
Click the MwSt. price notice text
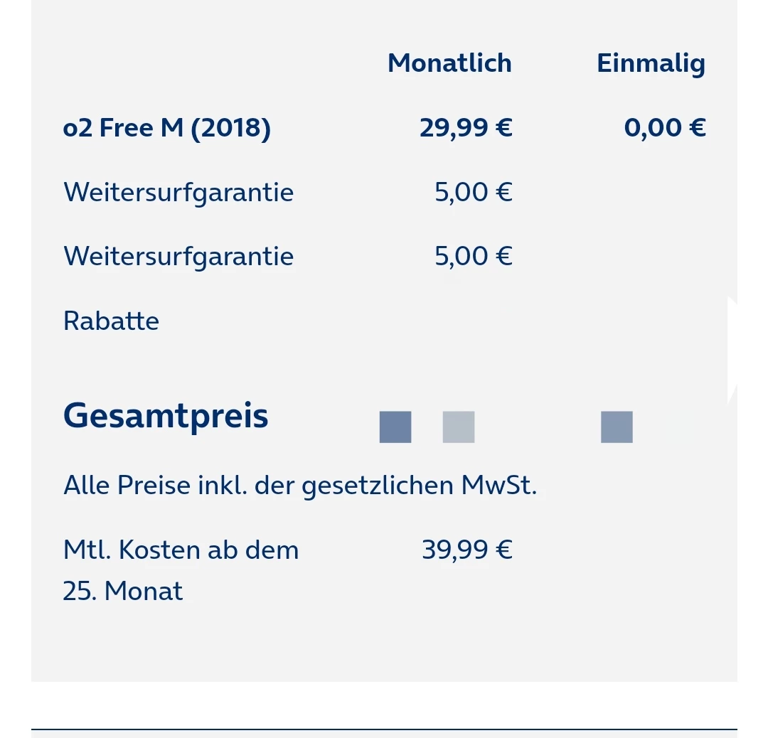point(300,486)
